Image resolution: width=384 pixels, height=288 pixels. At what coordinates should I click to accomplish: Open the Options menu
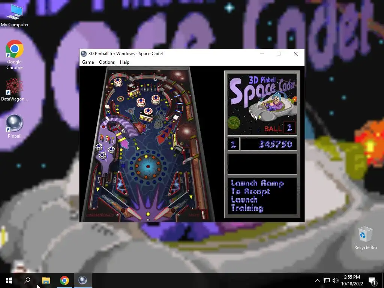[x=107, y=62]
